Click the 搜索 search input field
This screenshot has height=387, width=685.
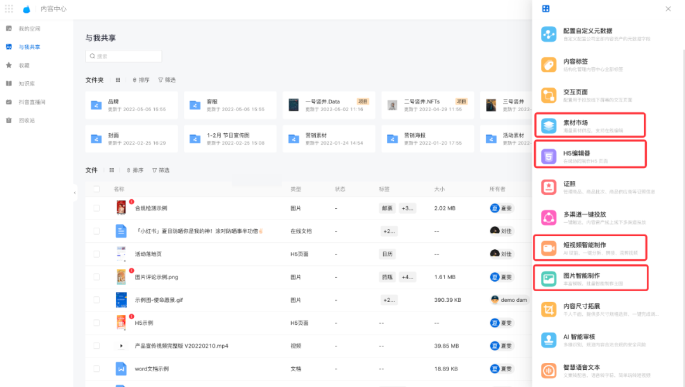point(124,56)
